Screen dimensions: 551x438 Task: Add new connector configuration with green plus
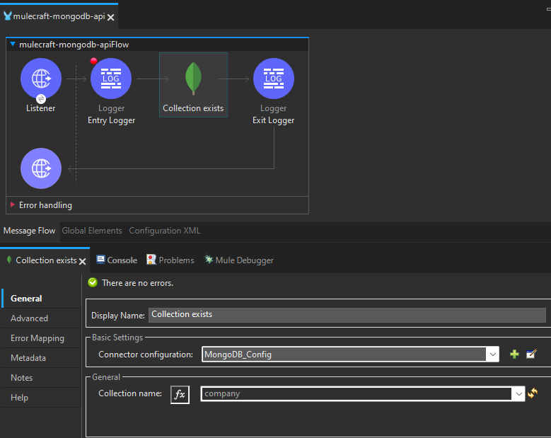click(514, 354)
